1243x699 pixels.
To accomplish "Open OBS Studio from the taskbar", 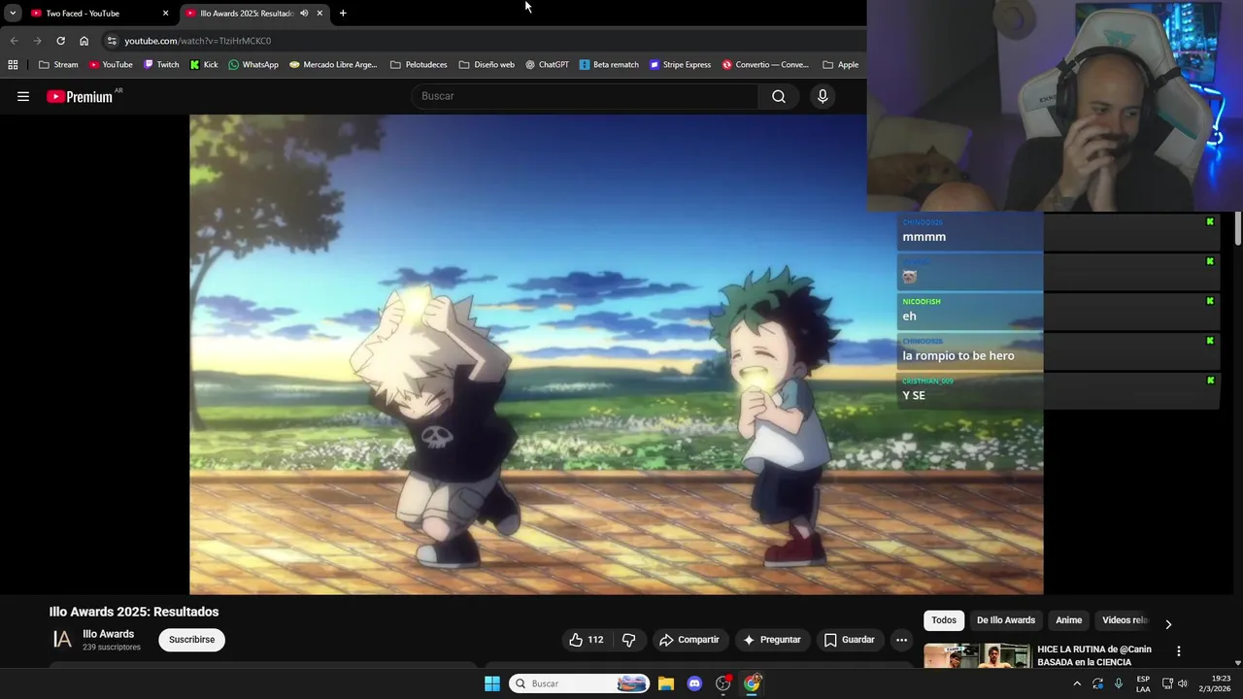I will [x=723, y=683].
